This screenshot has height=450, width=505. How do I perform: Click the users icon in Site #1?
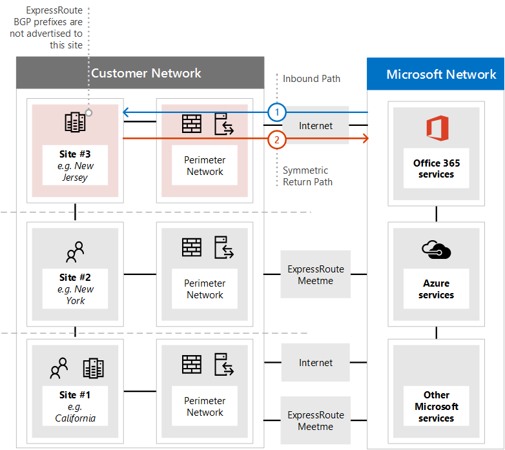click(59, 368)
